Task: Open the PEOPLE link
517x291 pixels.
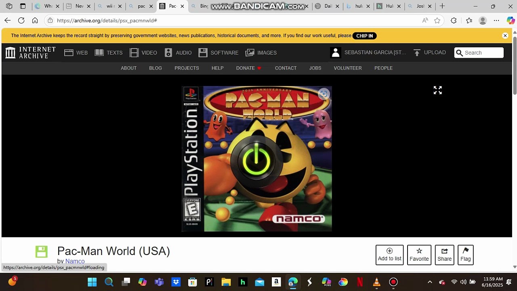Action: point(383,68)
